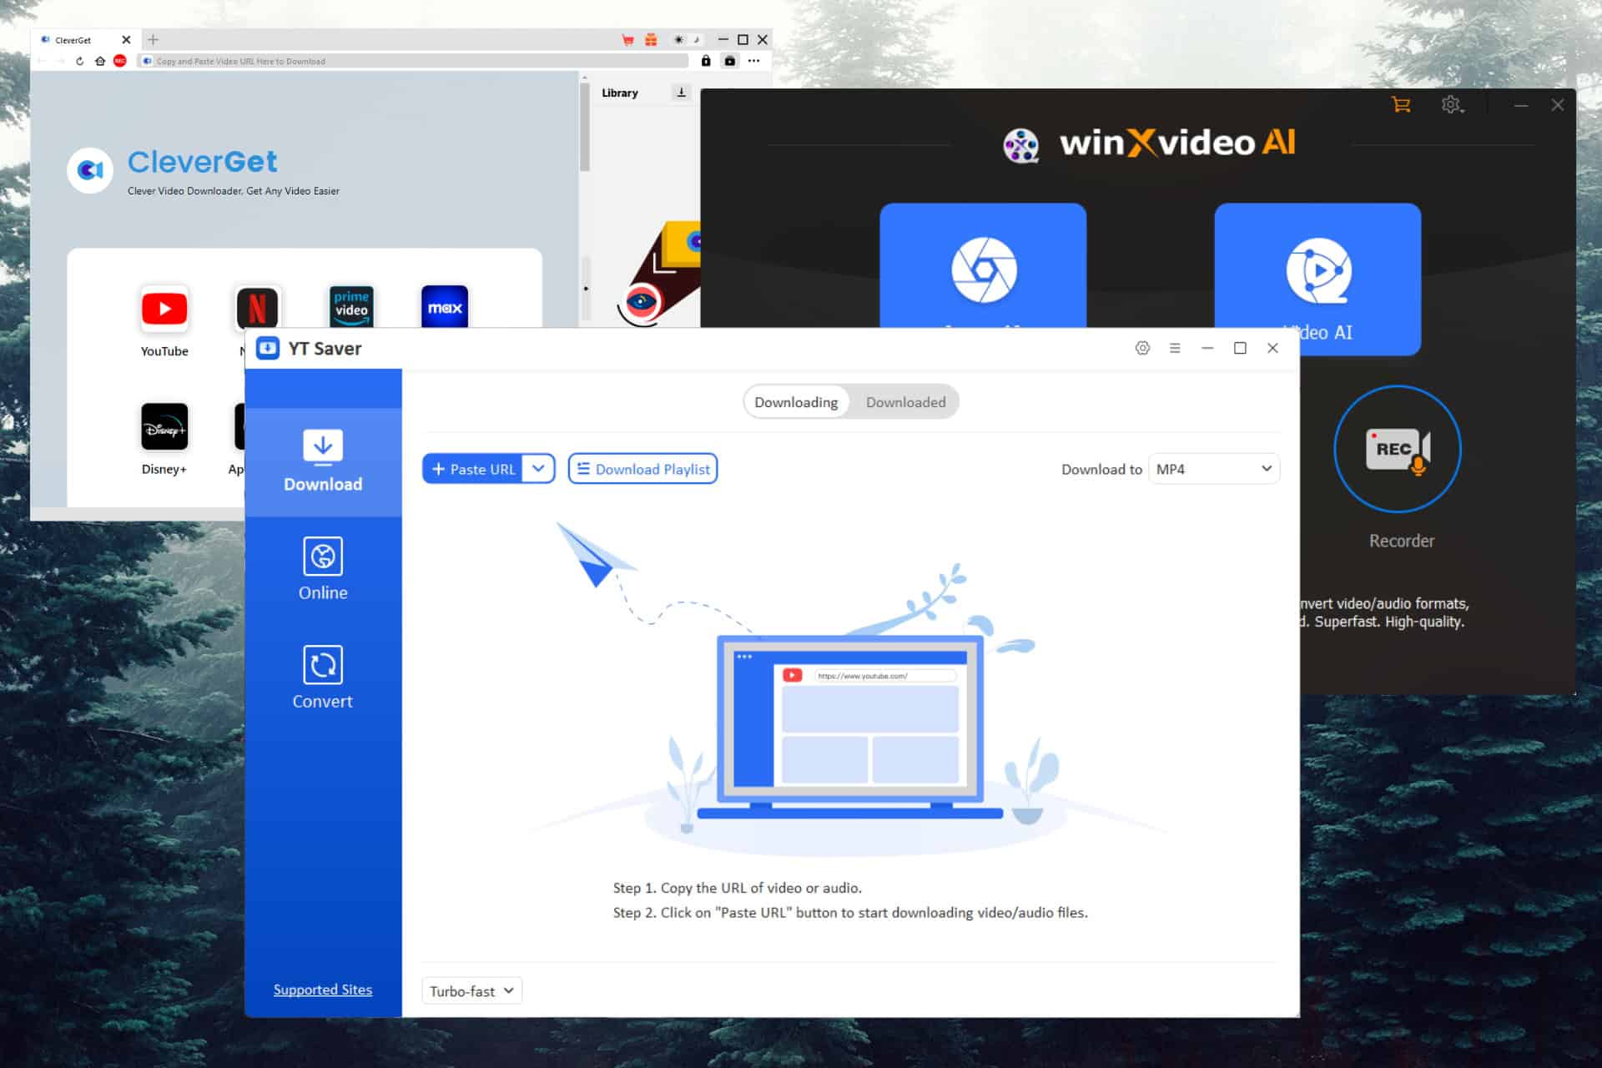Click CleverGet URL input field
This screenshot has height=1068, width=1602.
pos(413,61)
